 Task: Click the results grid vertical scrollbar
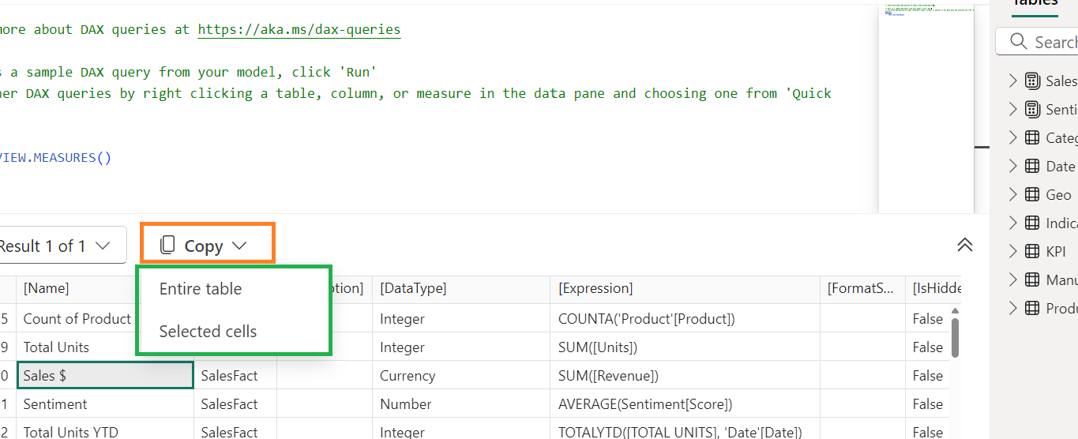tap(955, 338)
